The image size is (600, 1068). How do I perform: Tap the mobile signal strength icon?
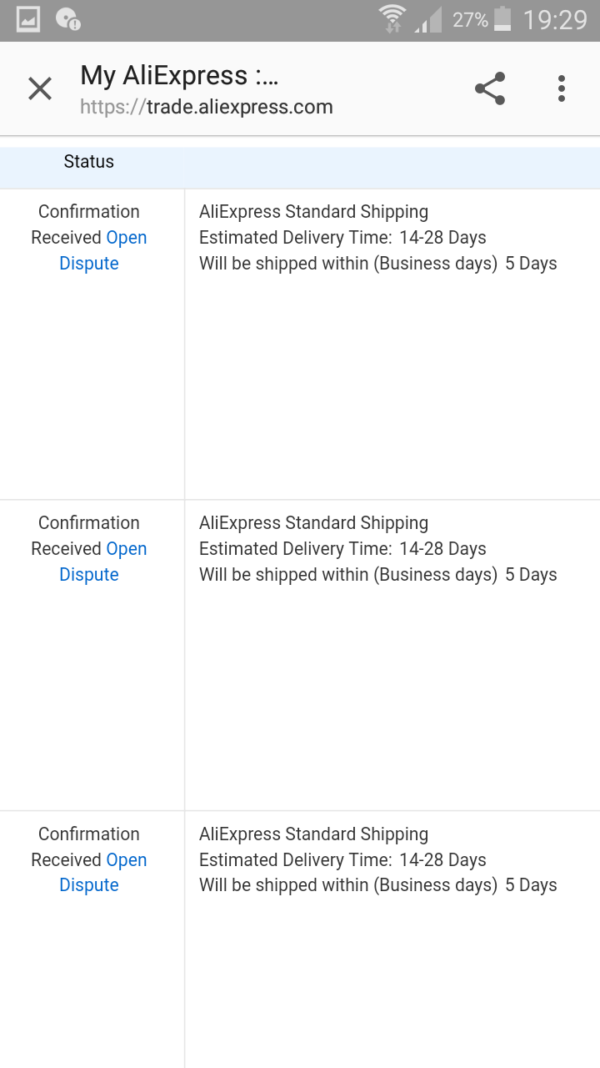[428, 19]
